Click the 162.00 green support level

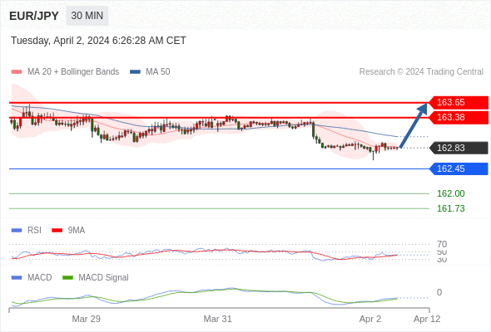[x=450, y=193]
